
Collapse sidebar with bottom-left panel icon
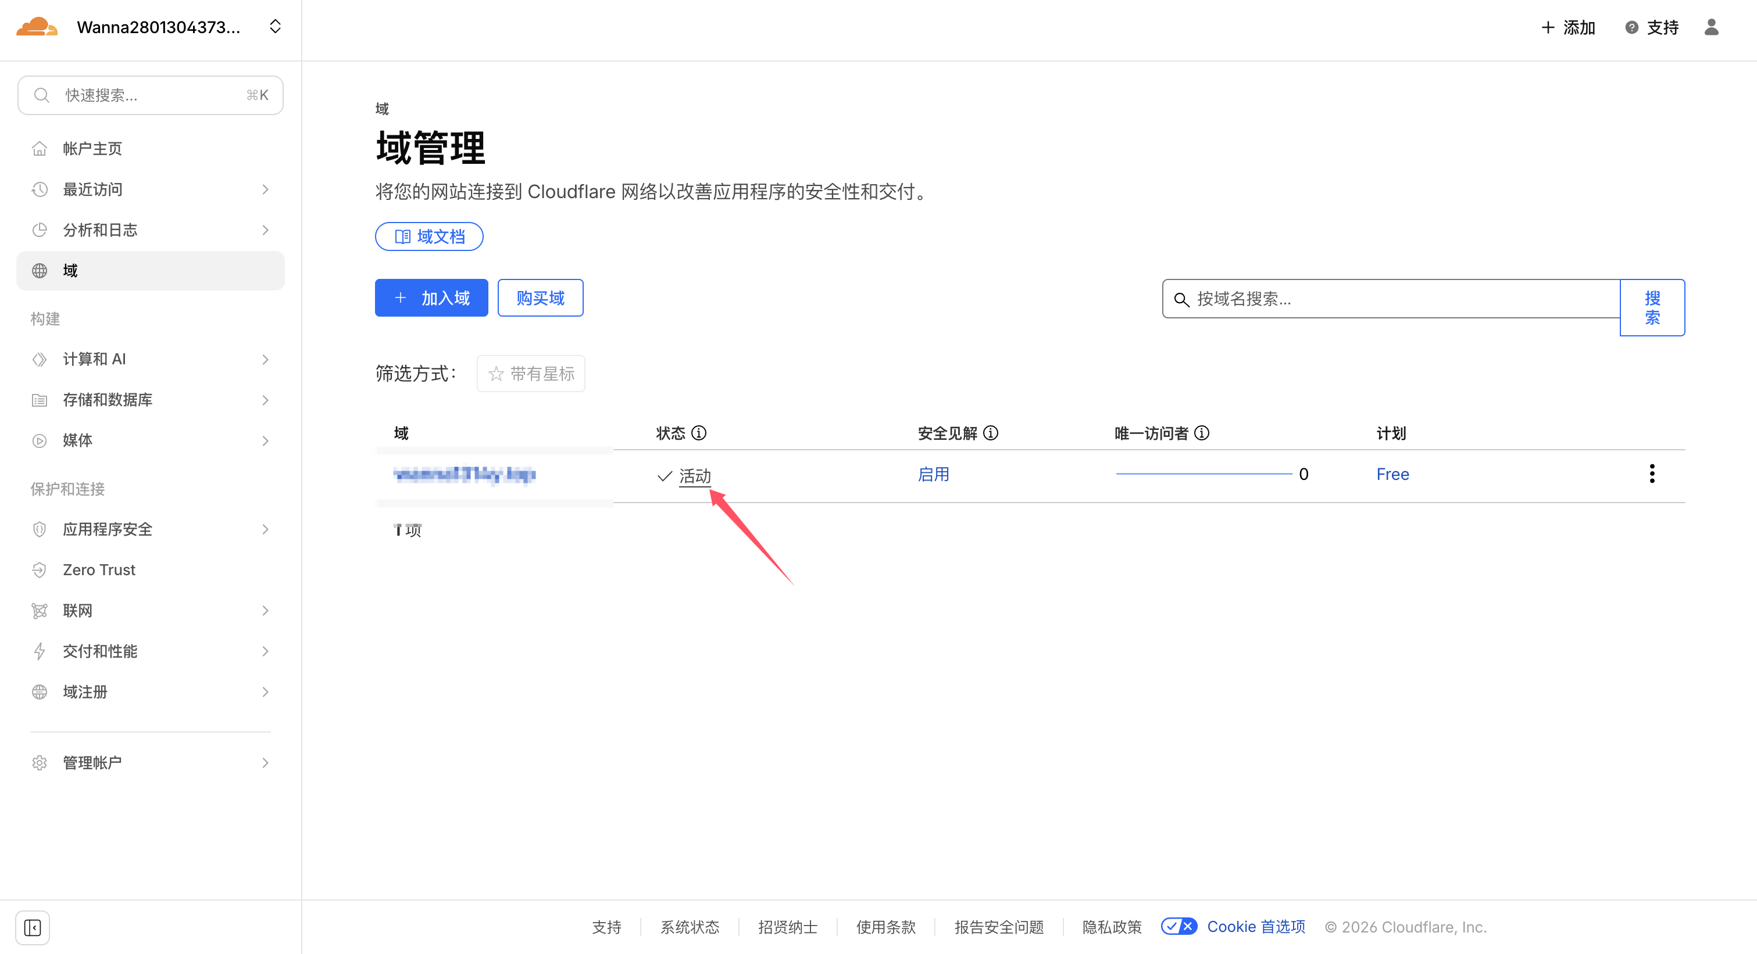(x=33, y=927)
